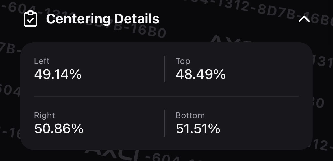The height and width of the screenshot is (161, 333).
Task: Click the 50.86% right value
Action: click(x=59, y=129)
